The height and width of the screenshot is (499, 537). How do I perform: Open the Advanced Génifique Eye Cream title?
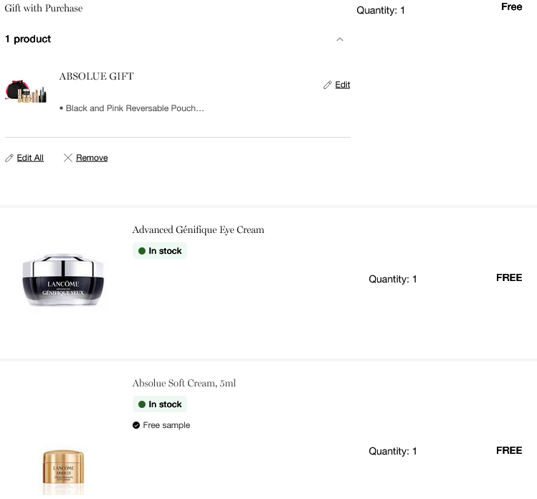[198, 230]
